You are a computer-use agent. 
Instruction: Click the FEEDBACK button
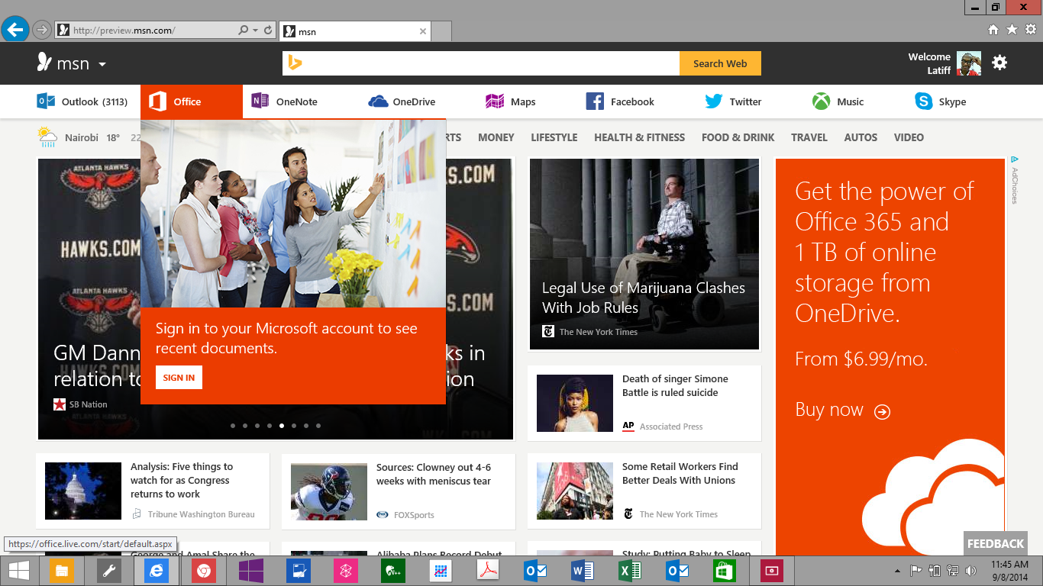click(x=996, y=543)
